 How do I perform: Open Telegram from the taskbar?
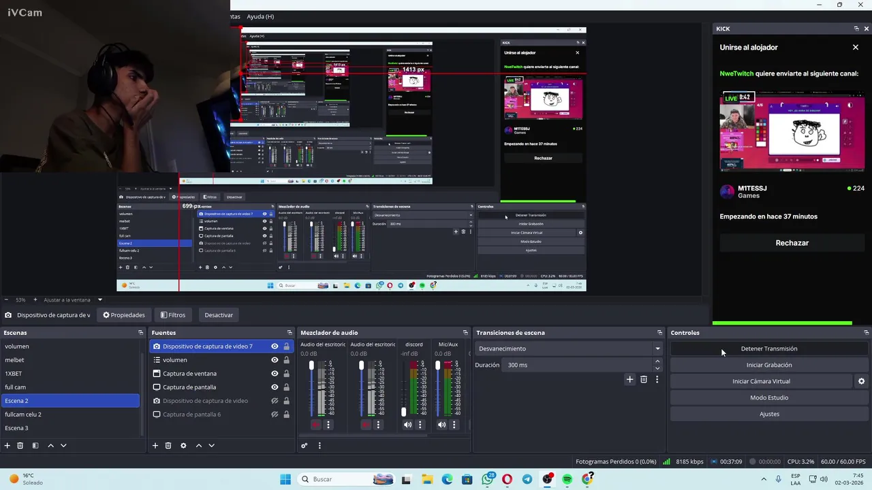pos(527,479)
